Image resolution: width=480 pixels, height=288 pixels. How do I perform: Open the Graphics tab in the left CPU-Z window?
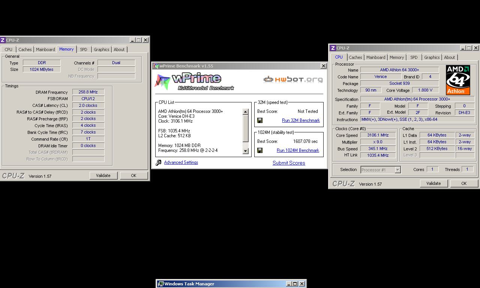click(x=102, y=49)
